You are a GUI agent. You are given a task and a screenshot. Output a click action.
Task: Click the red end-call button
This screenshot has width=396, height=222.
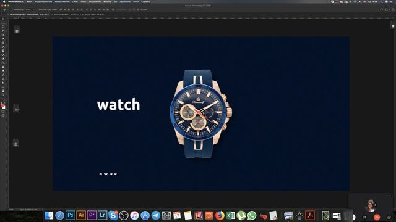point(377,217)
